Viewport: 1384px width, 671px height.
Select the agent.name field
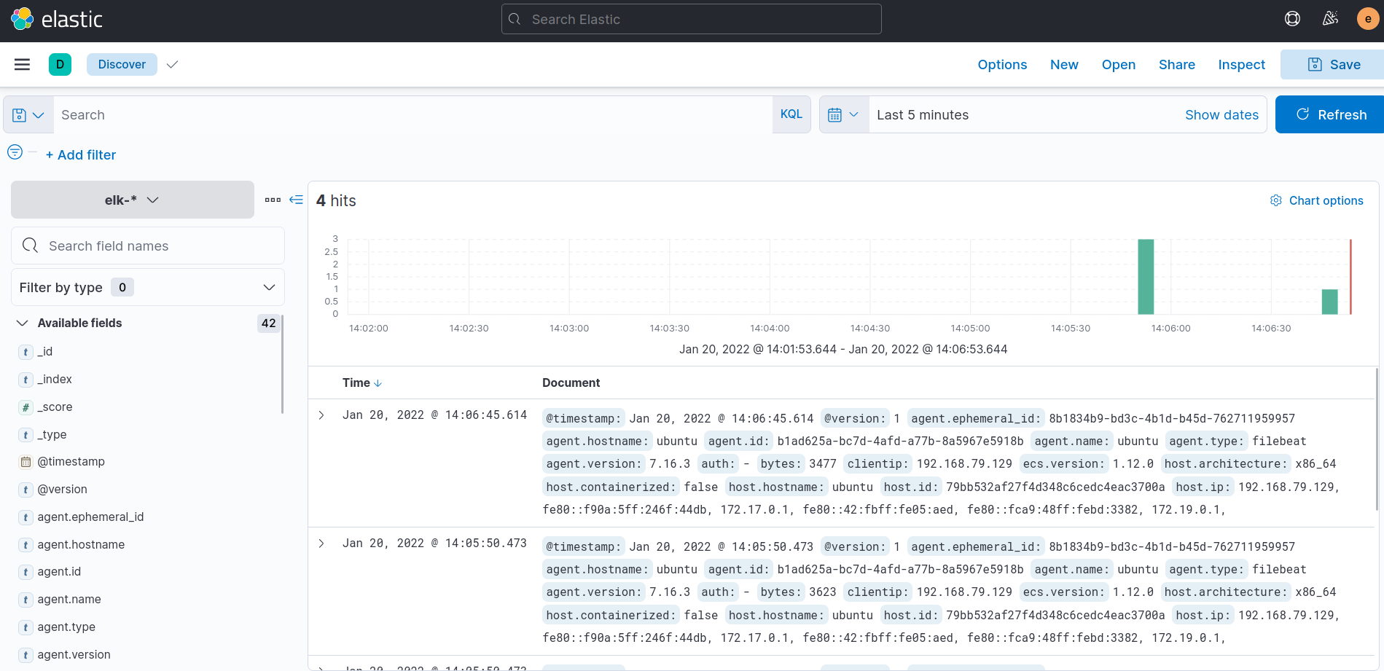tap(69, 600)
